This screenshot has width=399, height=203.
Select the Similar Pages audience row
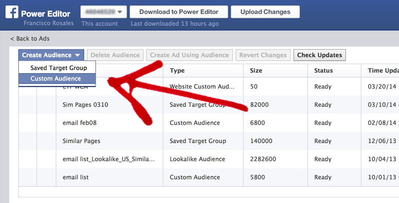tap(208, 141)
